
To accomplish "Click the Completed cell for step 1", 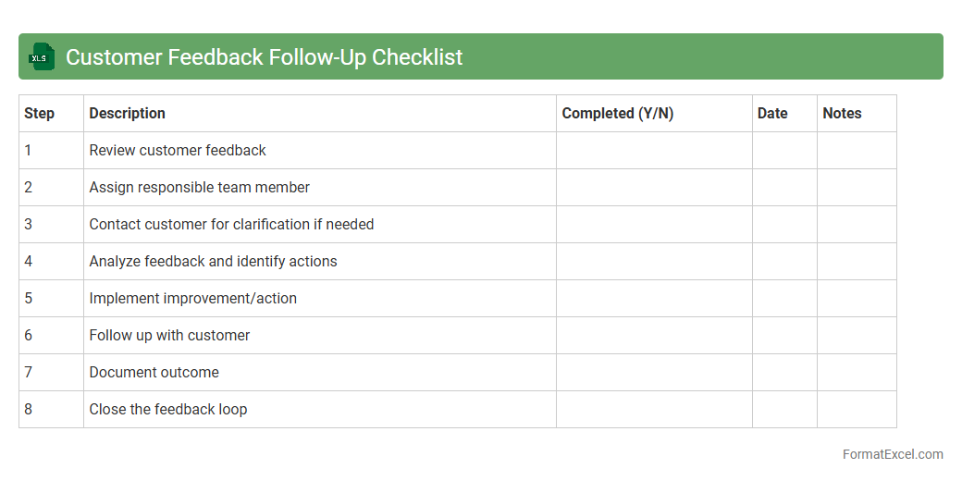I will (654, 151).
